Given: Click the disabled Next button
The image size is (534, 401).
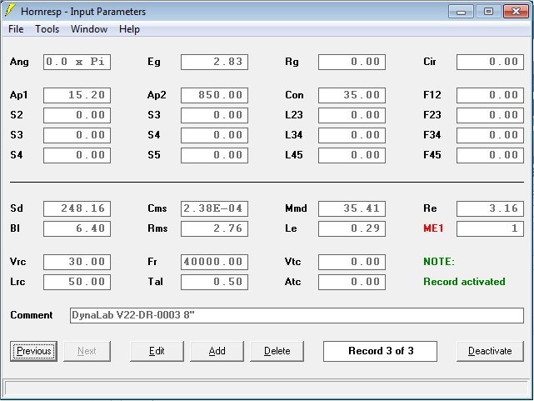Looking at the screenshot, I should [x=87, y=351].
